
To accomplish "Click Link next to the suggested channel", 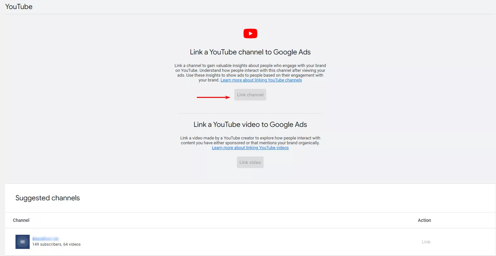I will tap(426, 242).
